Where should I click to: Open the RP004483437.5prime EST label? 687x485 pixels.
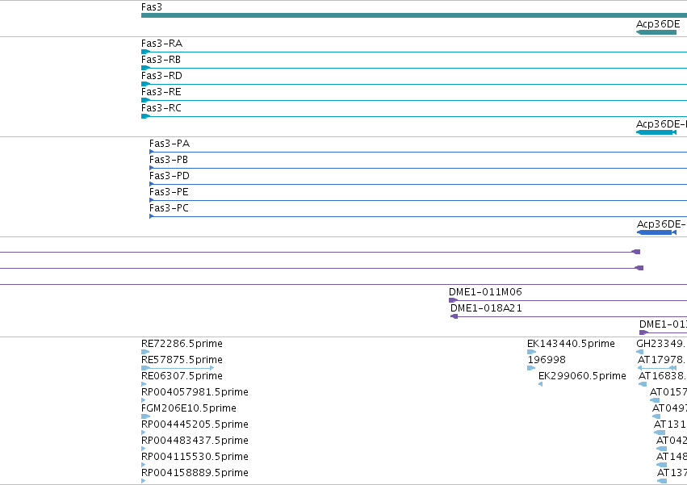pyautogui.click(x=195, y=441)
